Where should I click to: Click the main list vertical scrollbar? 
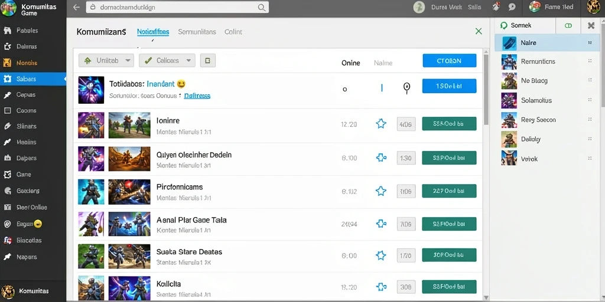click(486, 90)
